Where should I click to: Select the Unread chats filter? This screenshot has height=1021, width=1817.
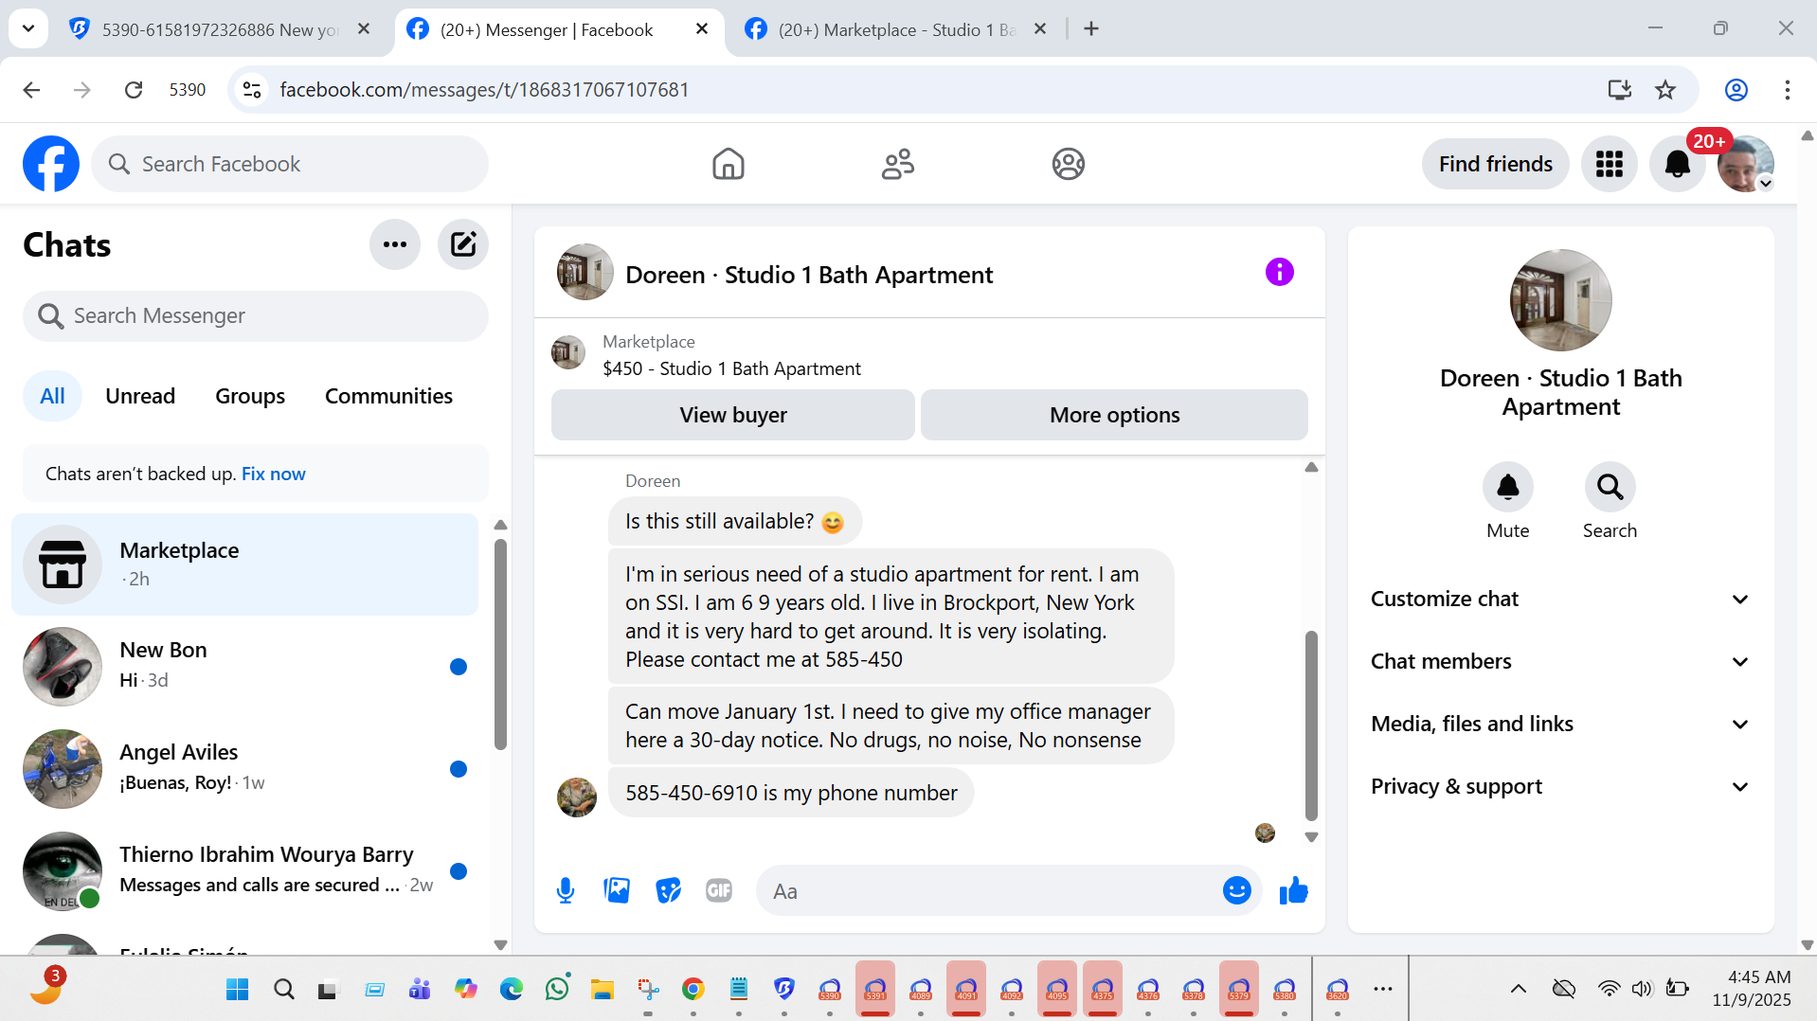click(x=140, y=396)
